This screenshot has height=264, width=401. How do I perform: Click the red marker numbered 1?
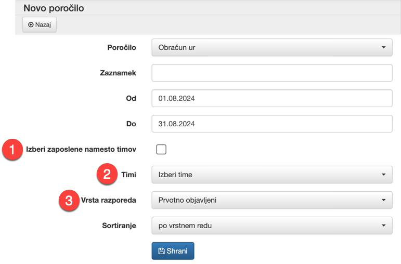tap(11, 150)
